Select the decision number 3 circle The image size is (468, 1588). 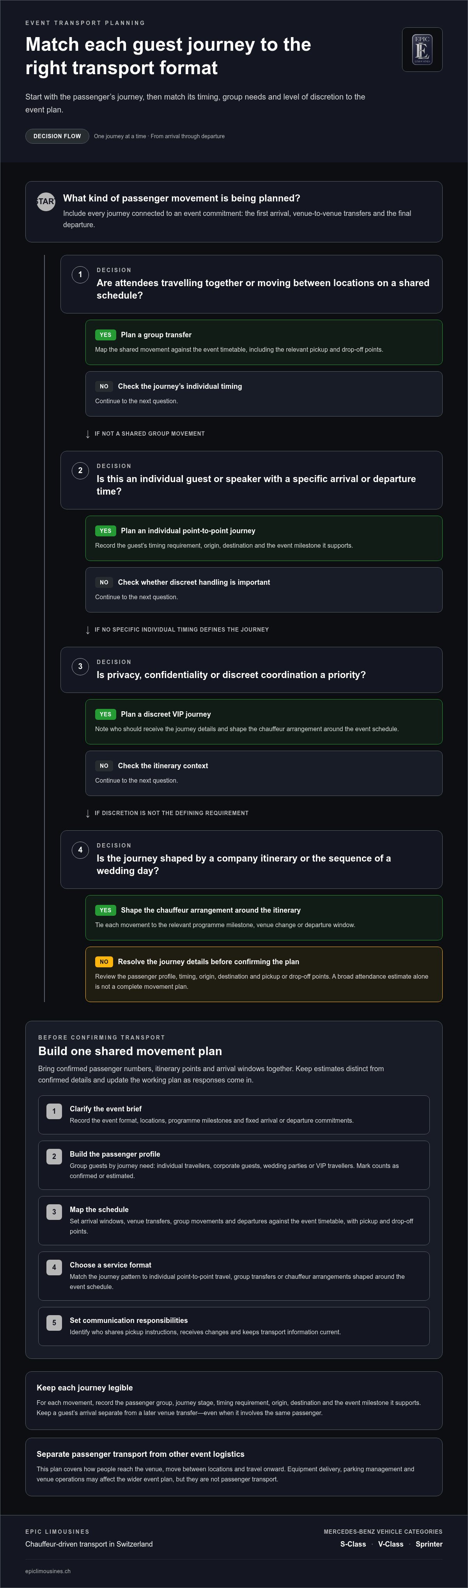pos(80,666)
